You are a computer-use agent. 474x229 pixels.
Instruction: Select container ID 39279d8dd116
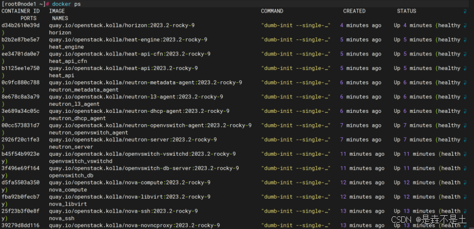tap(21, 225)
